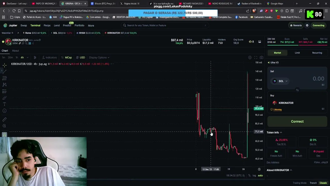
Task: Switch to the Chart tab
Action: 5,51
